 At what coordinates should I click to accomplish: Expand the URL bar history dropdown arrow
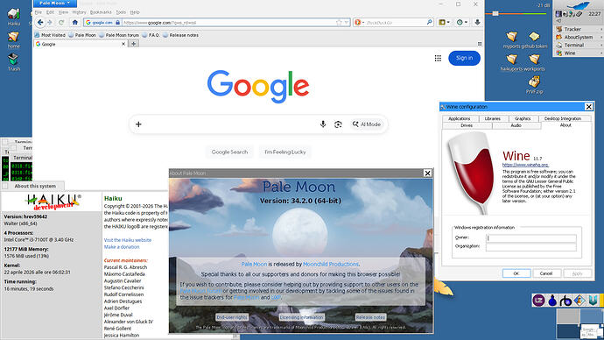(347, 23)
